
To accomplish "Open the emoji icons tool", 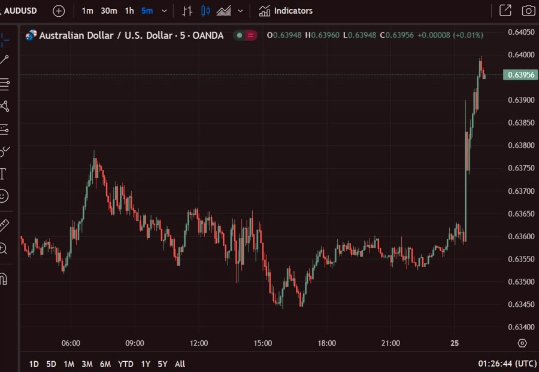I will click(x=4, y=196).
